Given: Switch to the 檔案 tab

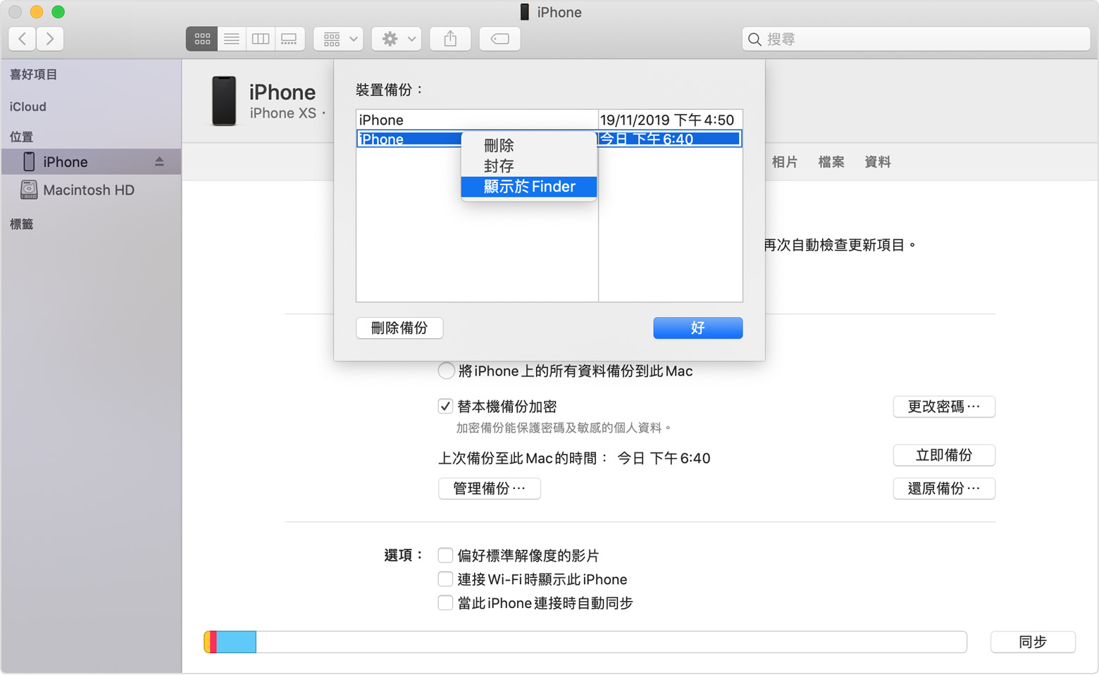Looking at the screenshot, I should [x=831, y=162].
